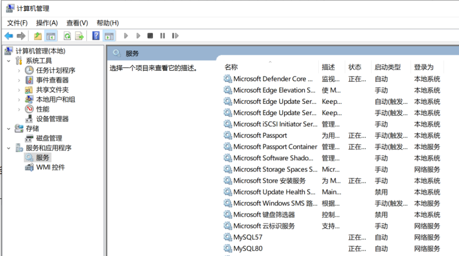Click the Shared Folders icon
This screenshot has height=256, width=459.
point(29,90)
